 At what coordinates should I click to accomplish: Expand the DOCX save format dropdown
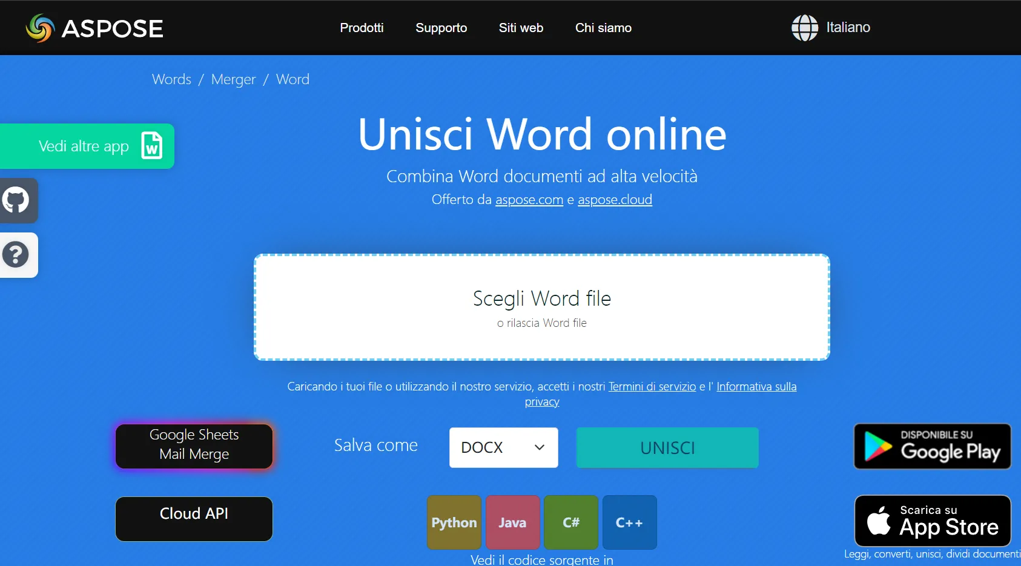[x=503, y=447]
